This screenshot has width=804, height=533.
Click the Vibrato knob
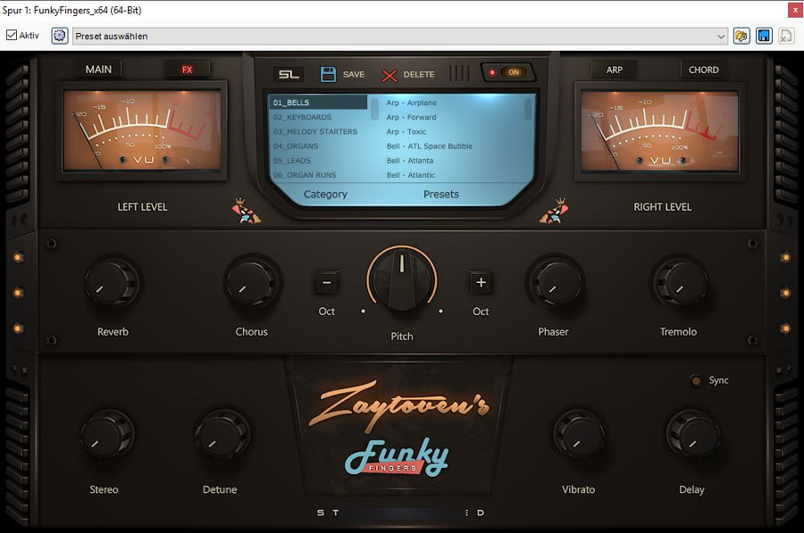578,435
